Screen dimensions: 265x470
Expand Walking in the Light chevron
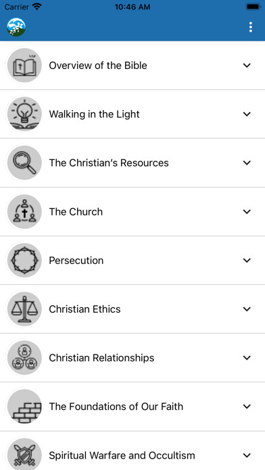point(247,114)
